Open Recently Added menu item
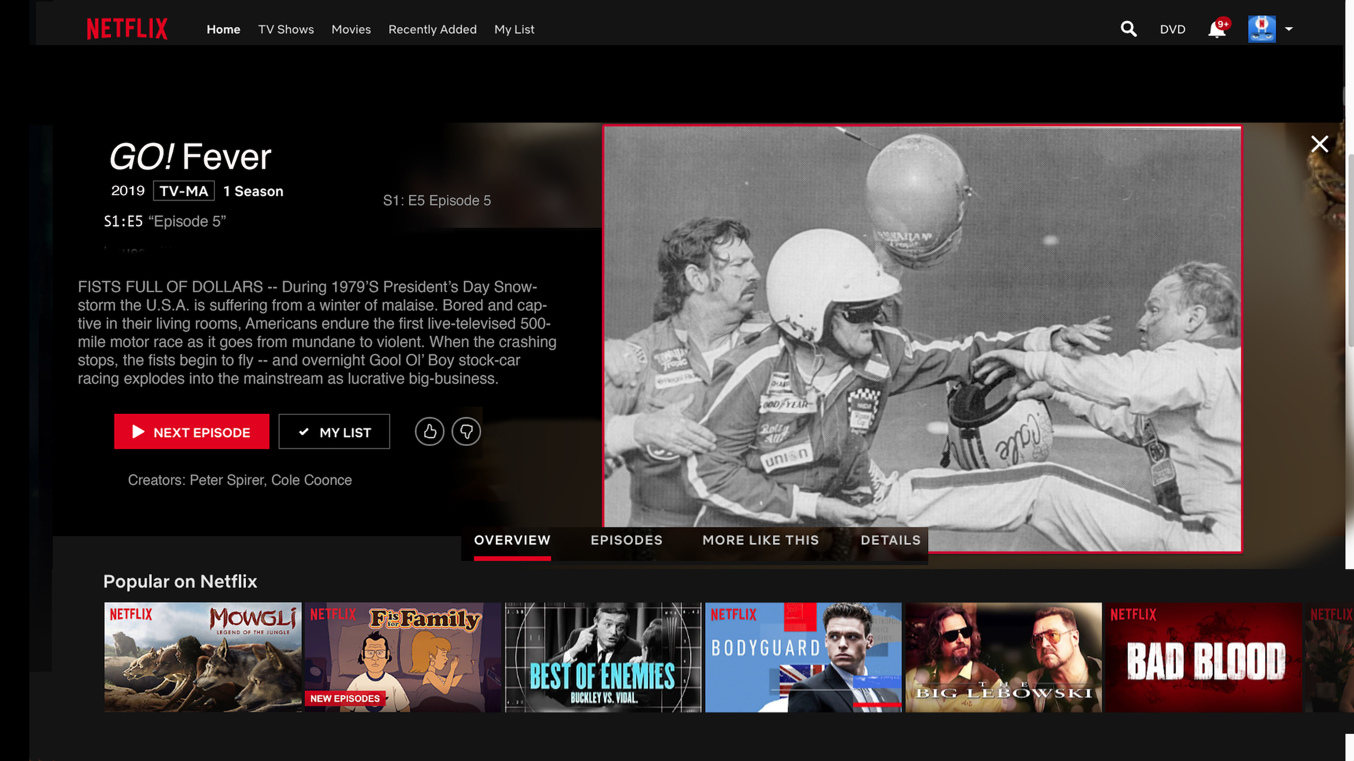Image resolution: width=1354 pixels, height=761 pixels. point(432,29)
